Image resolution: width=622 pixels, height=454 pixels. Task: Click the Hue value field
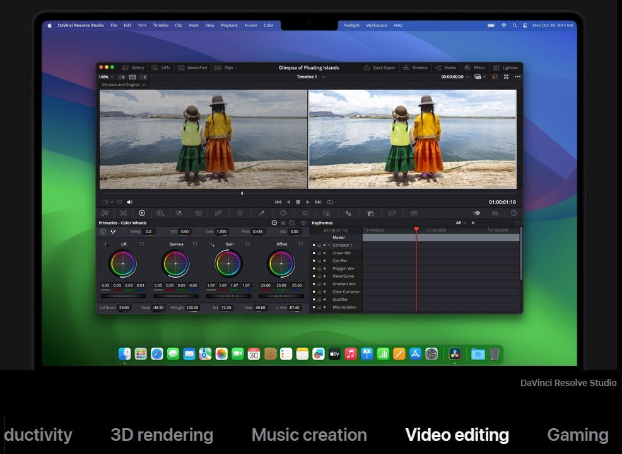pyautogui.click(x=260, y=307)
